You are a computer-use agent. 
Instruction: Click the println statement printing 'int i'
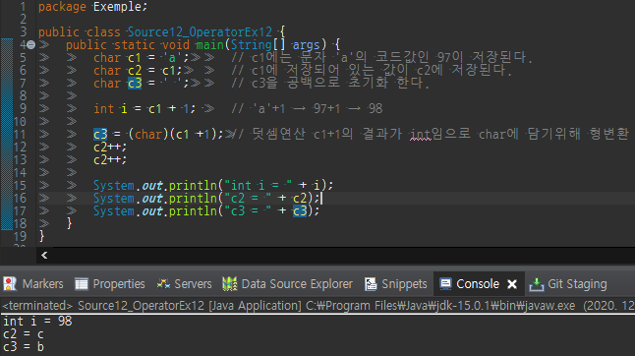pos(213,185)
